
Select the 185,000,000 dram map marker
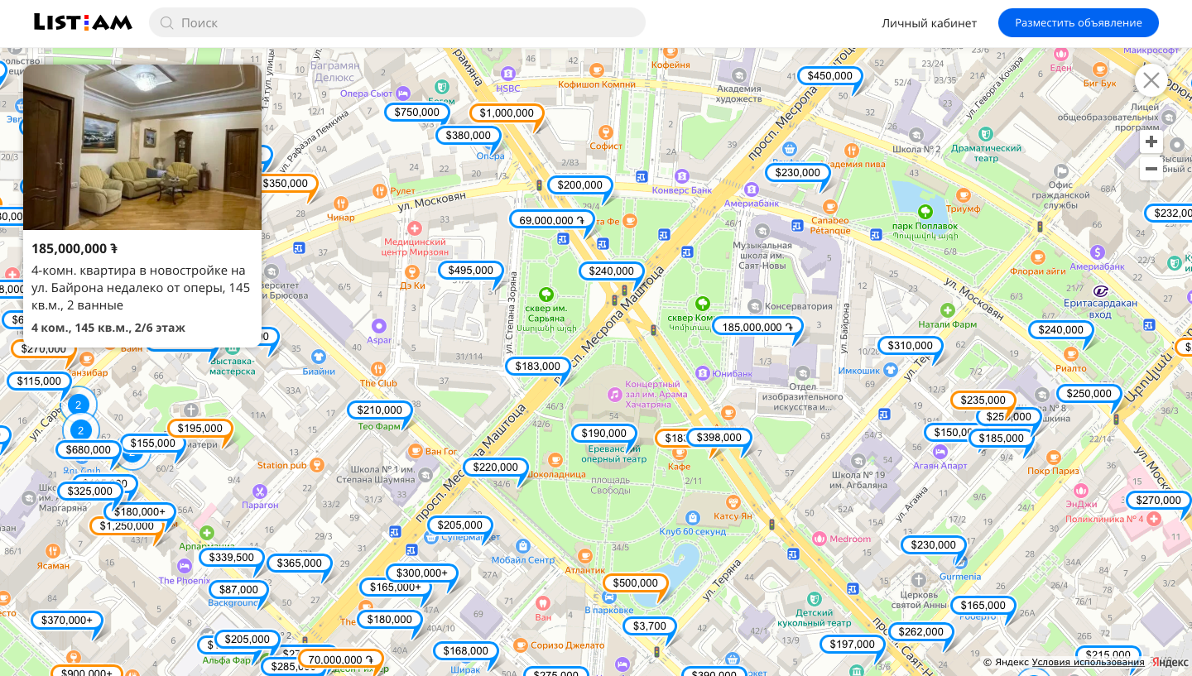click(757, 327)
